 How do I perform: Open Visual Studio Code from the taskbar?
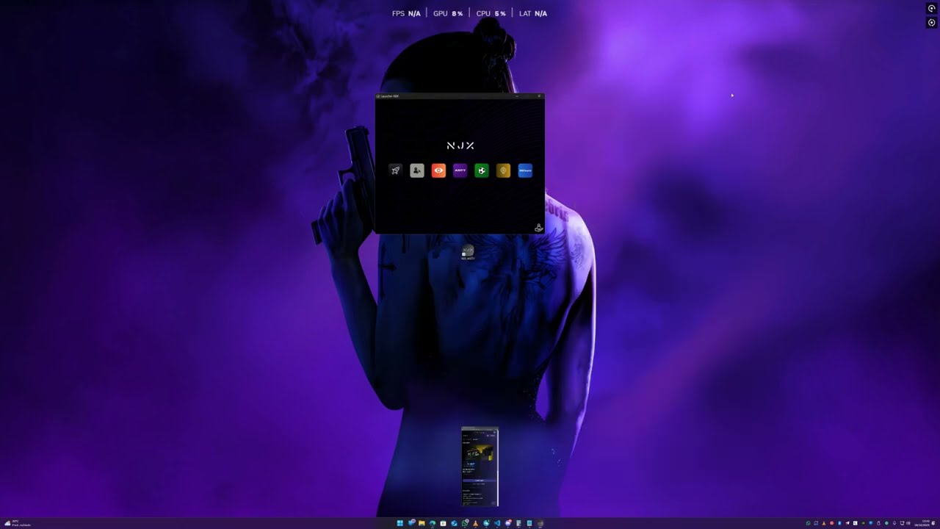[x=497, y=523]
